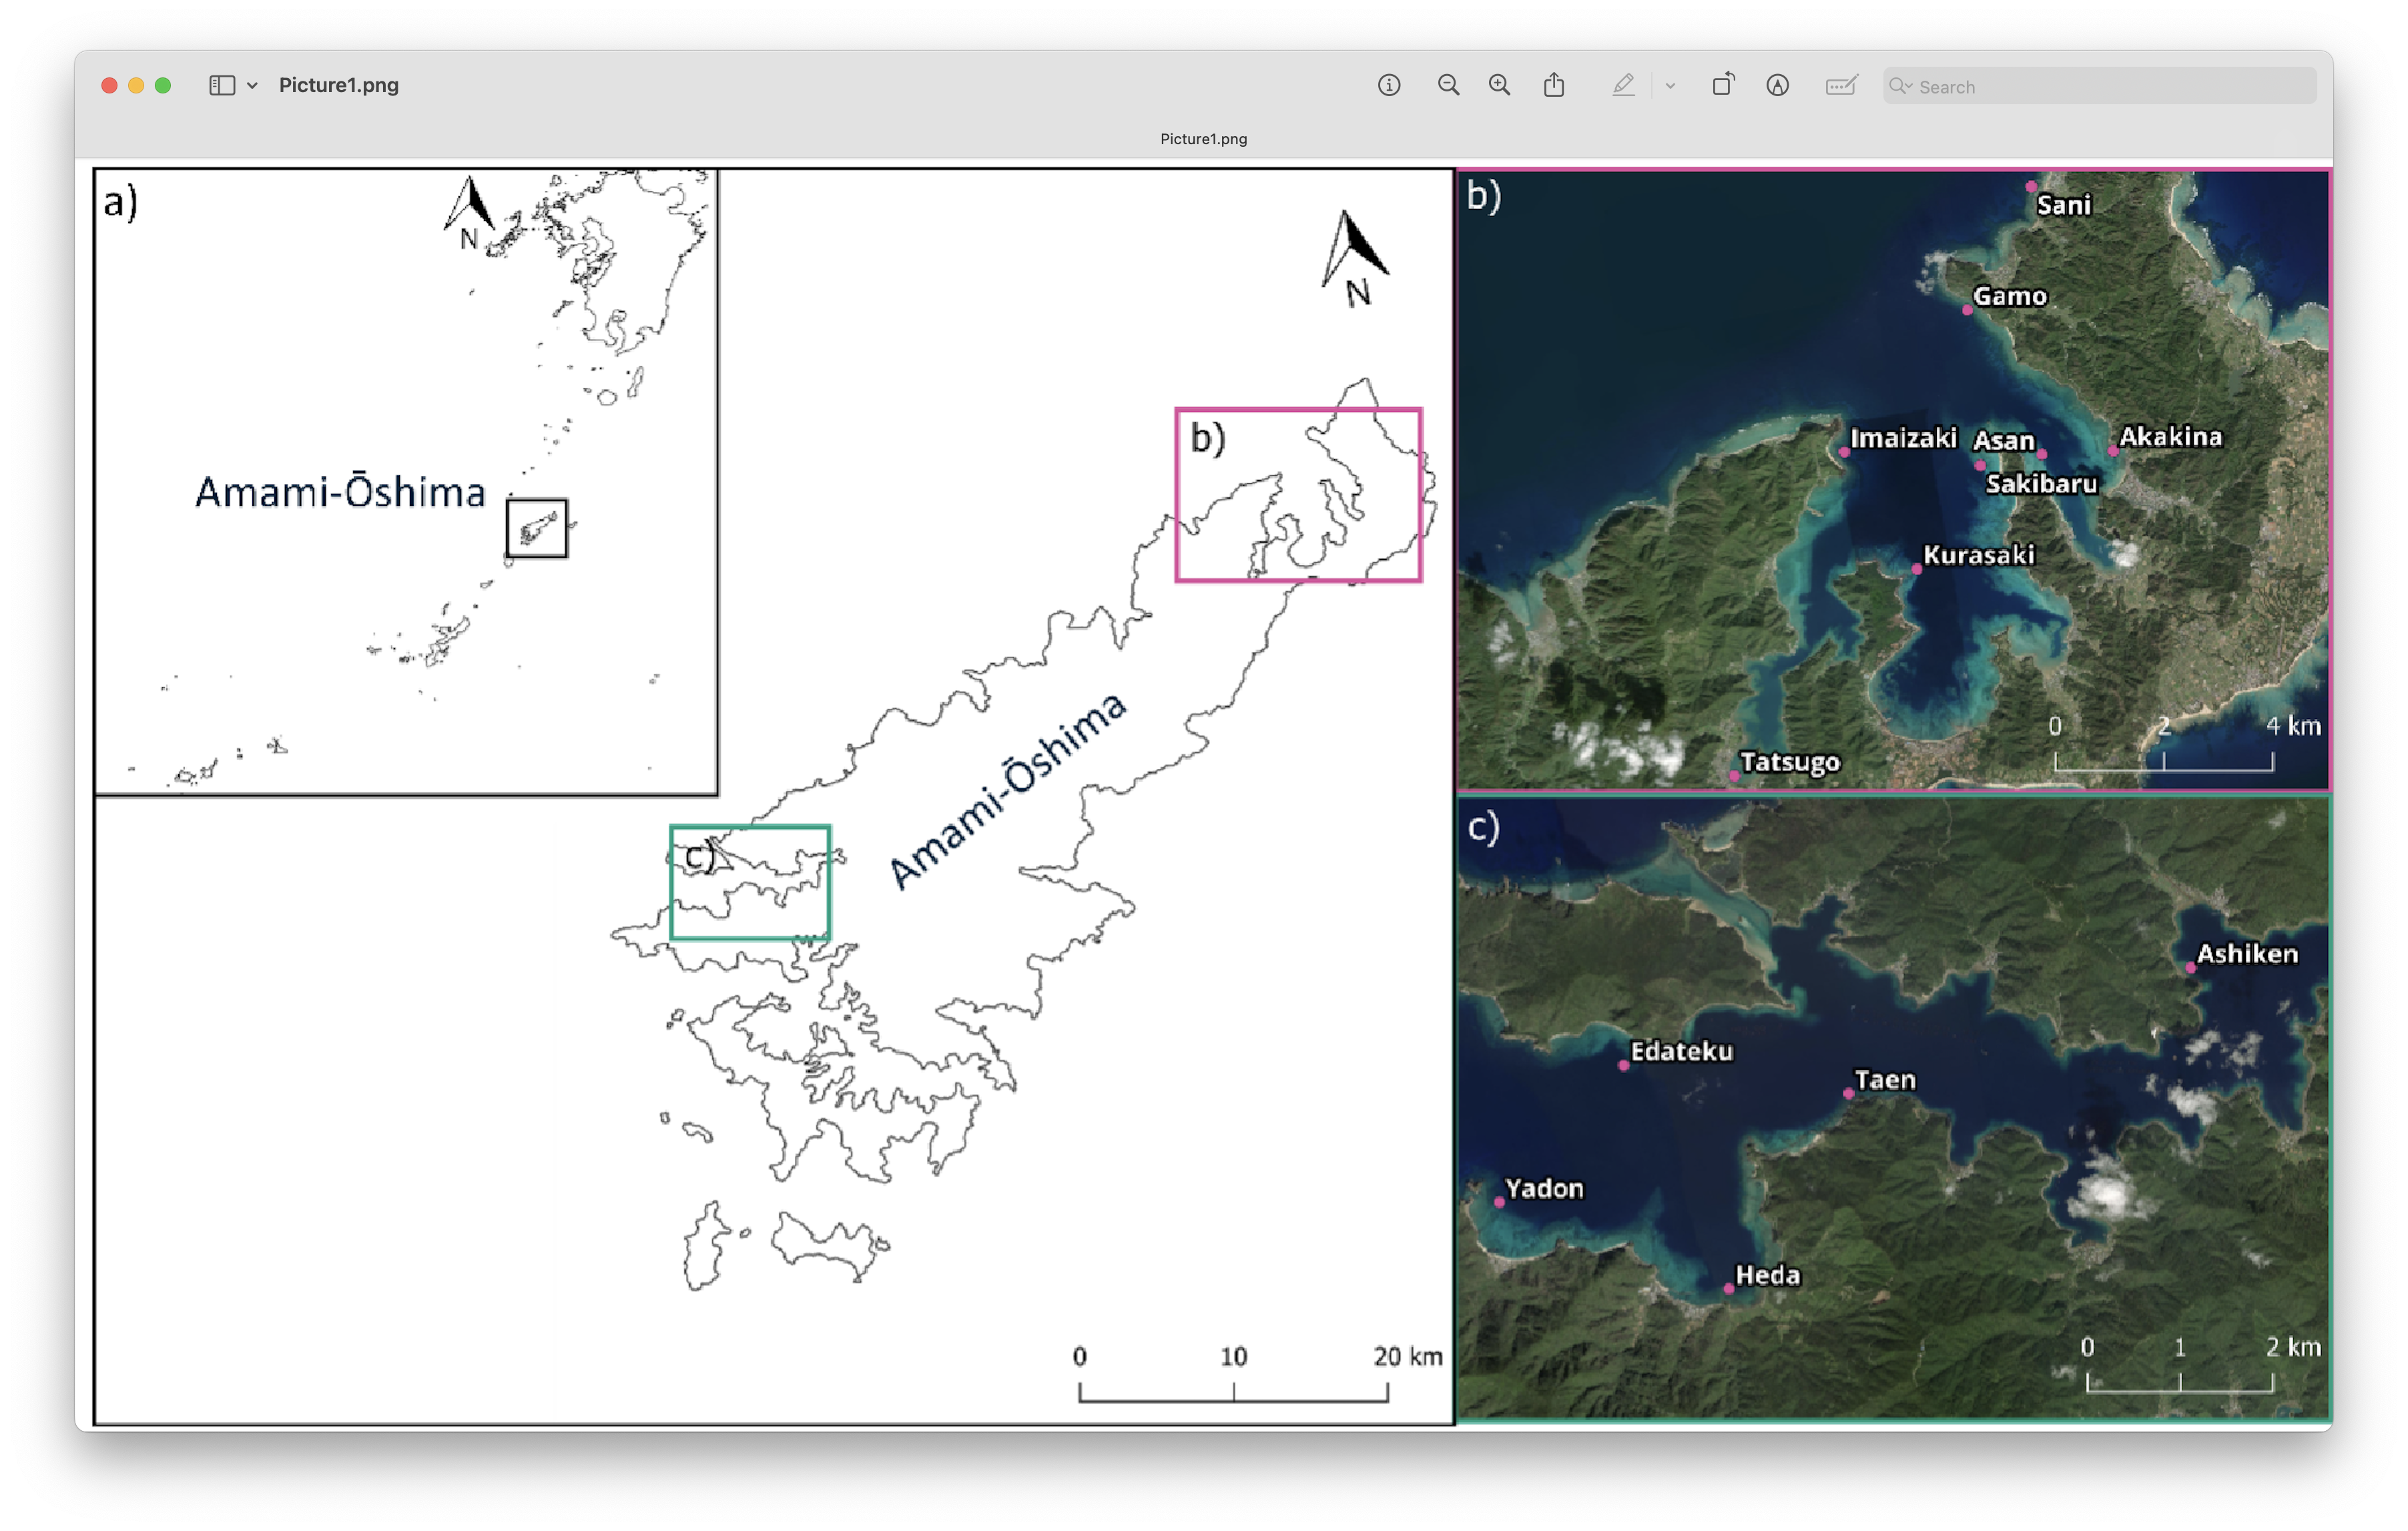Click the Tatsugo site label

[1790, 763]
